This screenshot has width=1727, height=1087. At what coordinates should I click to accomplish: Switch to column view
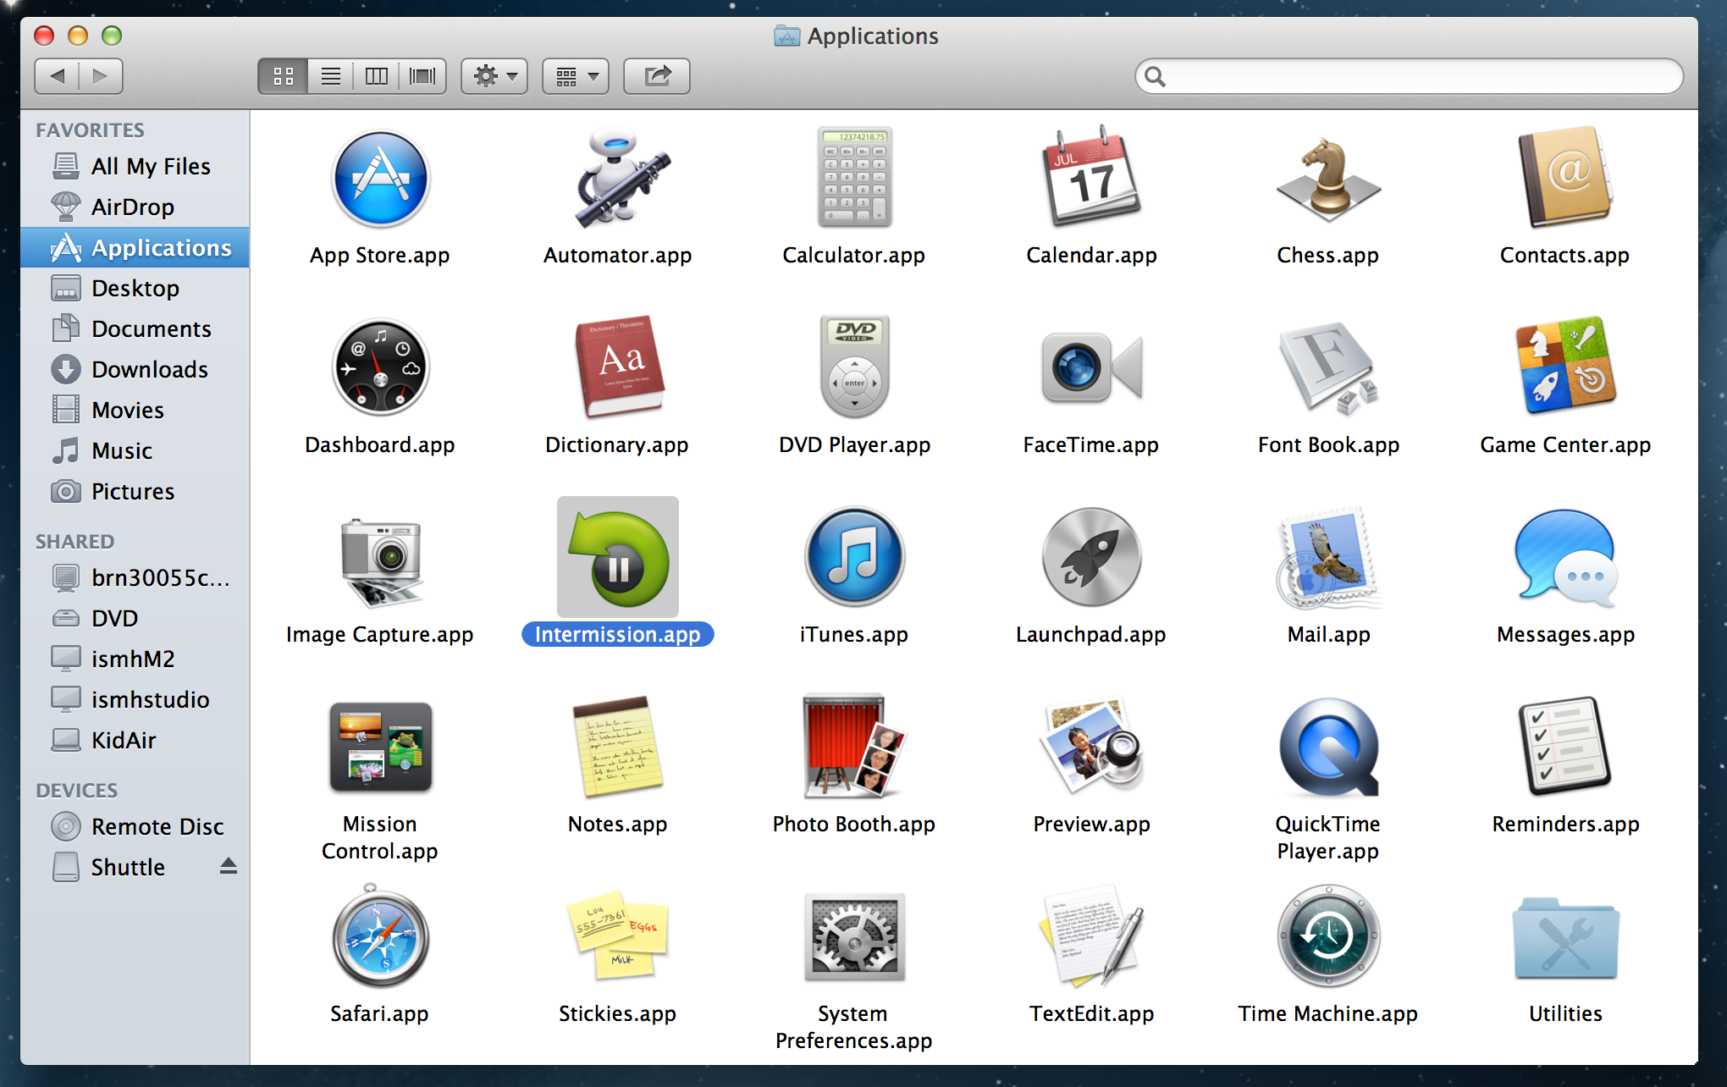click(377, 76)
